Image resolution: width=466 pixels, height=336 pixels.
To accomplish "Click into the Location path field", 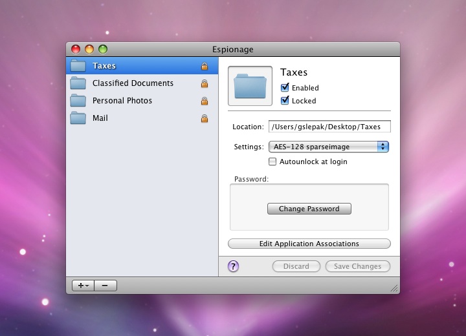I will [329, 127].
